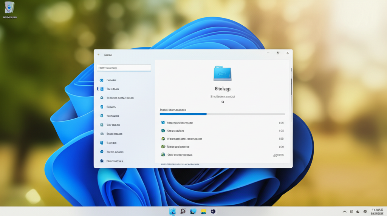Select the third entry in the left sidebar

120,98
